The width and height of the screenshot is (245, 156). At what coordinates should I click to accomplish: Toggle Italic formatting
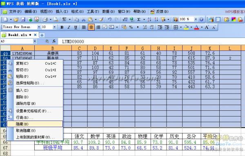pyautogui.click(x=69, y=27)
